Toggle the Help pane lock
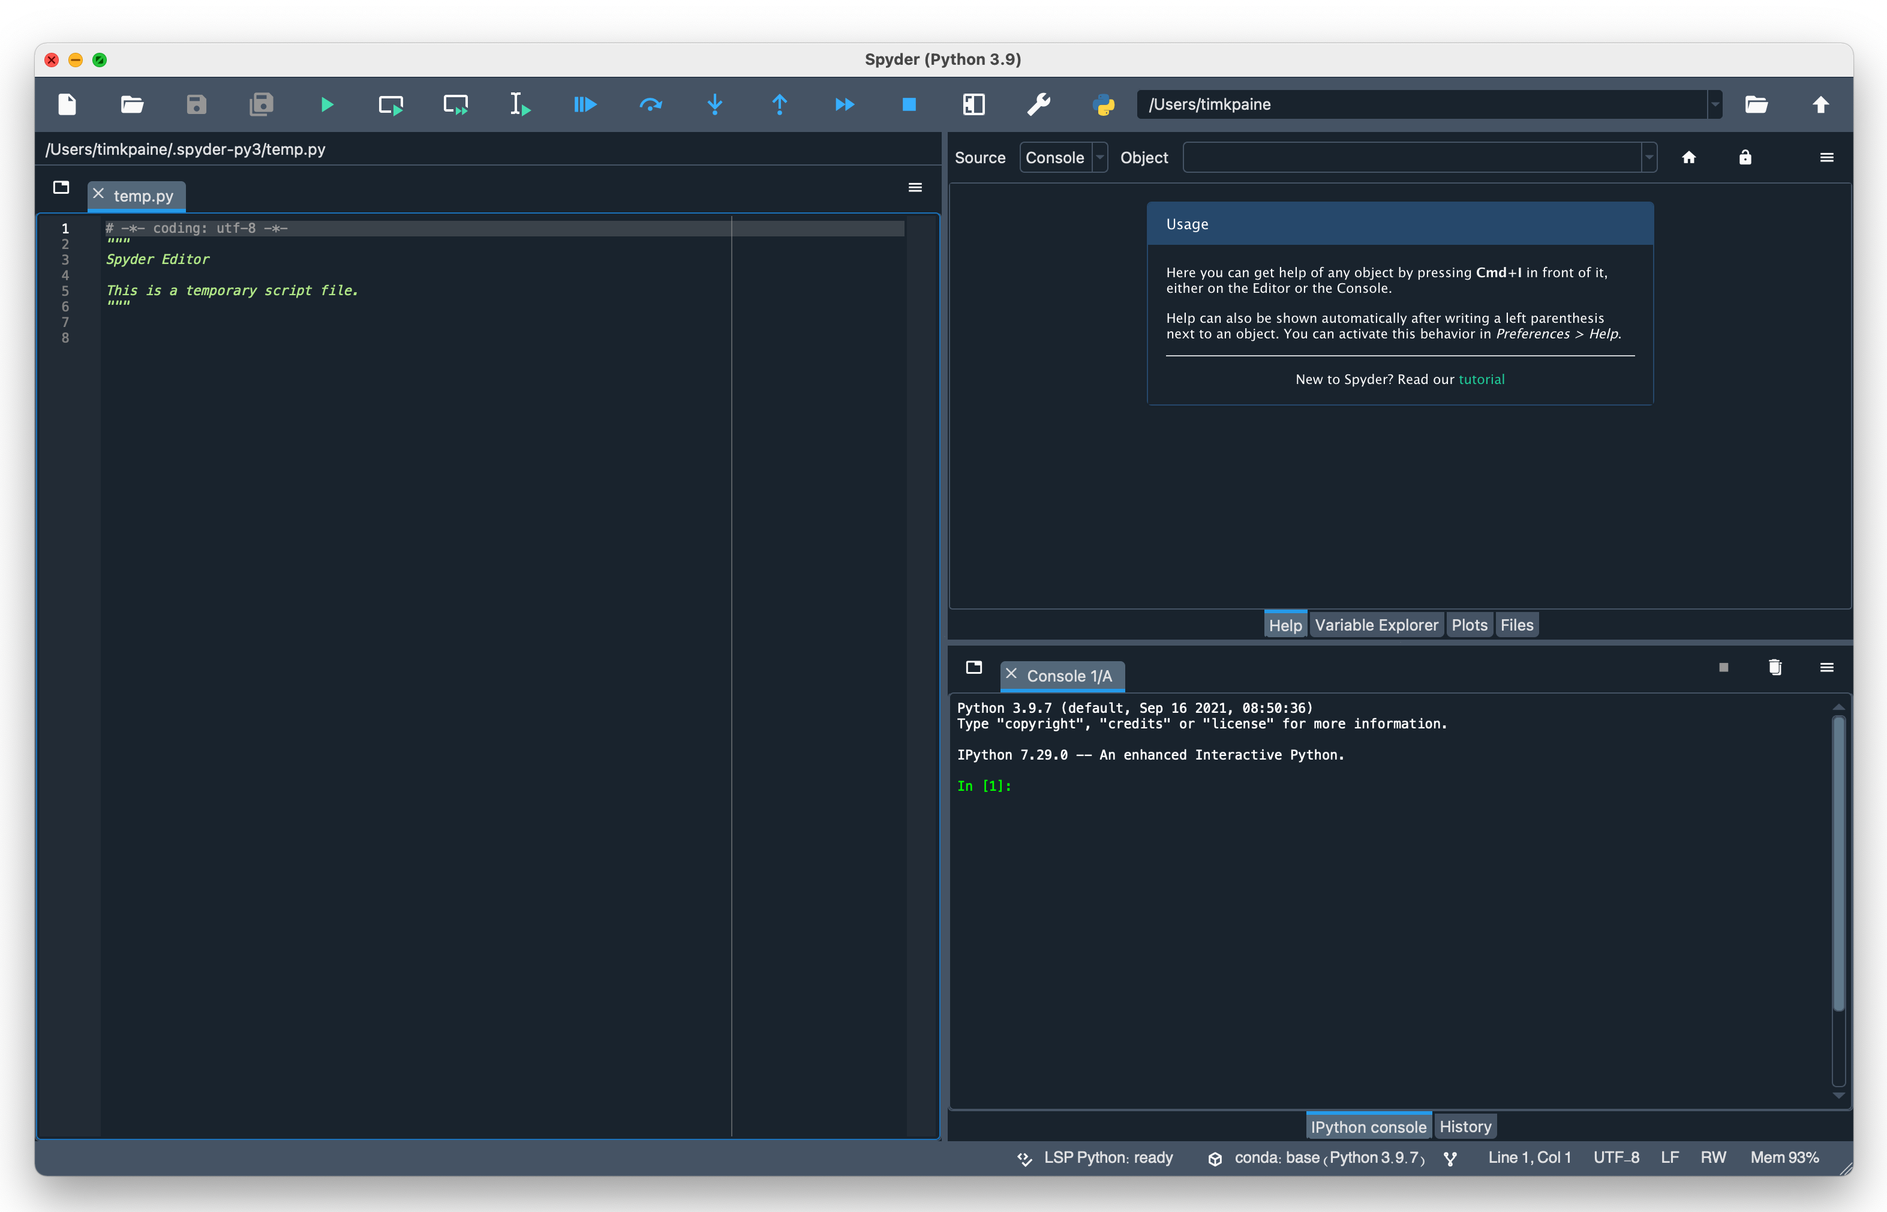Screen dimensions: 1887x1212 tap(1745, 157)
